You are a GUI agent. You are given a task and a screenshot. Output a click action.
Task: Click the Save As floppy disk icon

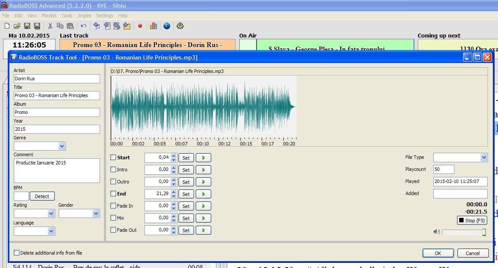(x=37, y=26)
